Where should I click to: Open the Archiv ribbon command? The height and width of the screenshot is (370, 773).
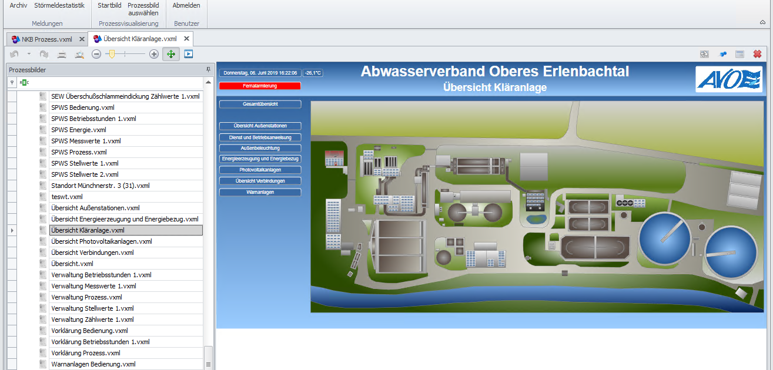click(x=18, y=5)
